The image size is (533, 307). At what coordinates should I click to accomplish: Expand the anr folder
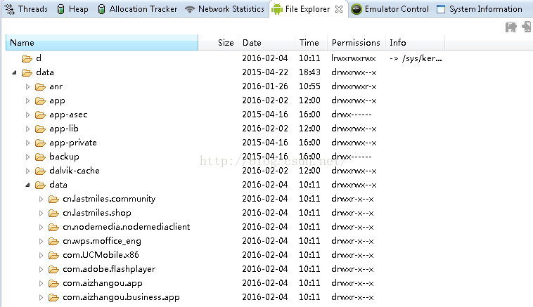click(28, 86)
